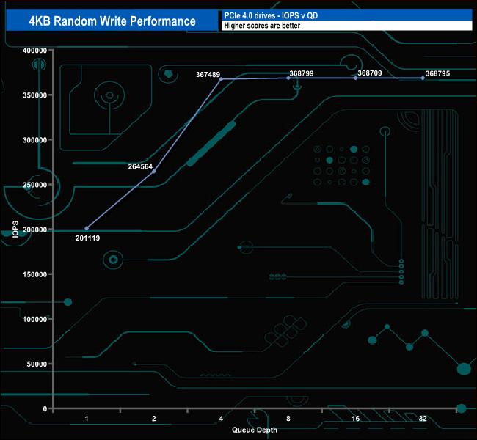Click queue depth 1 on x-axis
477x440 pixels.
click(x=87, y=419)
